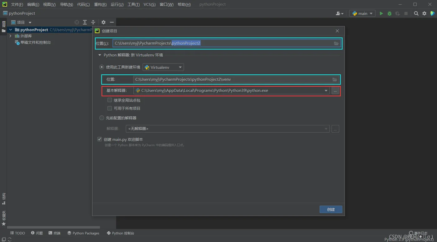Open the 收藏夹 favorites tool window

click(x=4, y=218)
